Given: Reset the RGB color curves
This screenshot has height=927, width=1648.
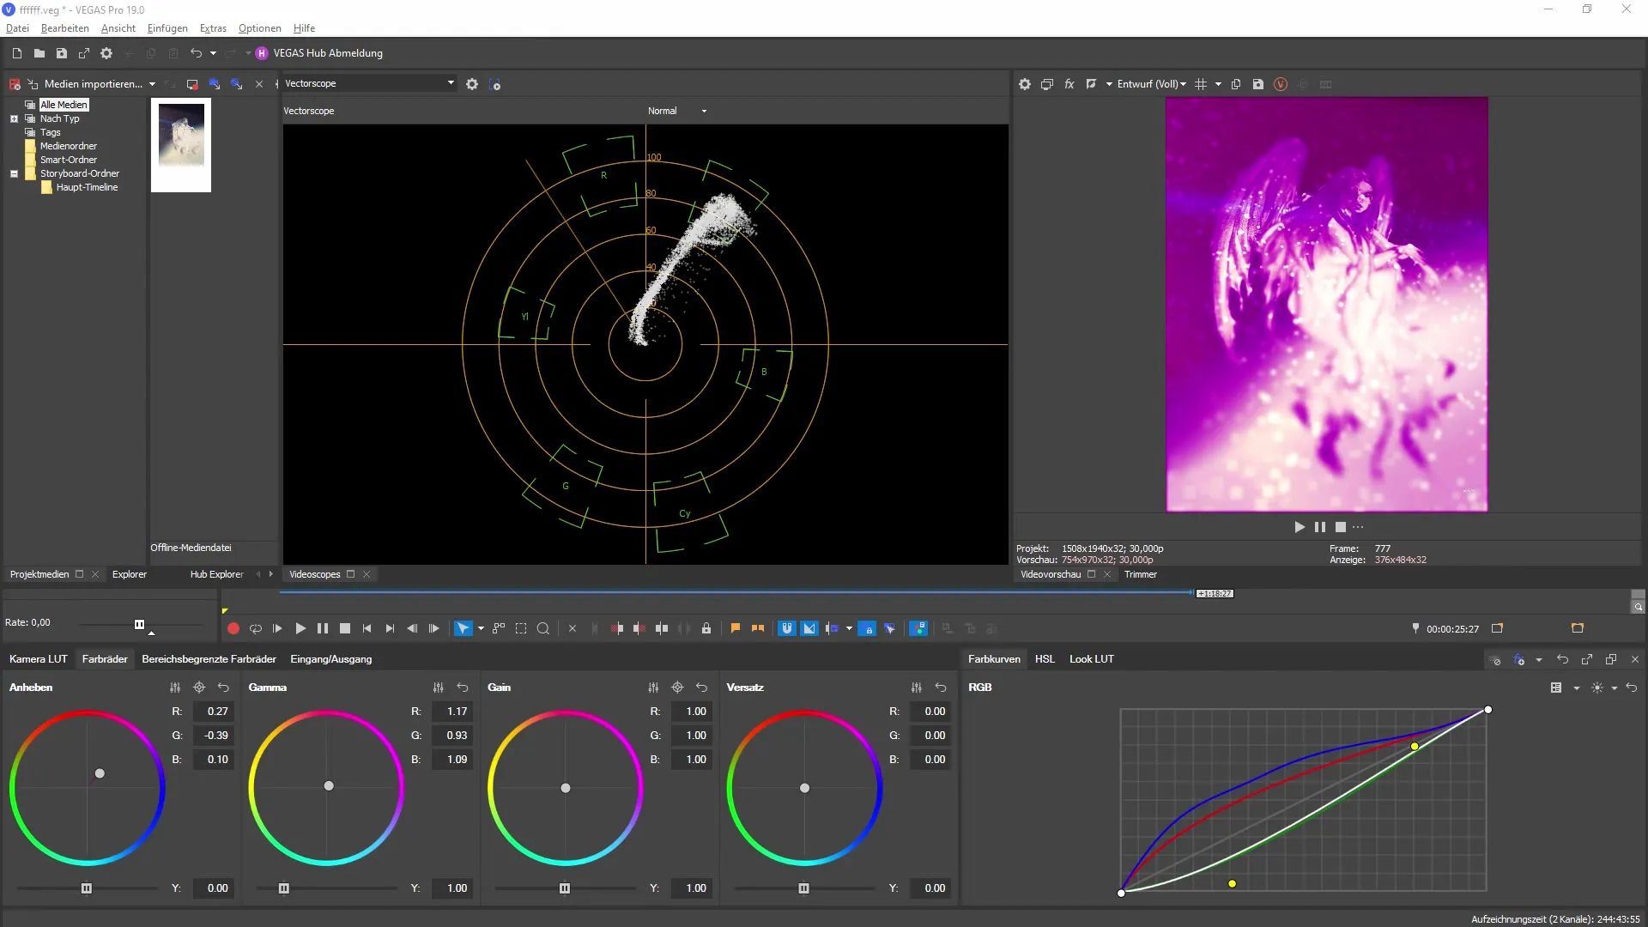Looking at the screenshot, I should [x=1631, y=688].
